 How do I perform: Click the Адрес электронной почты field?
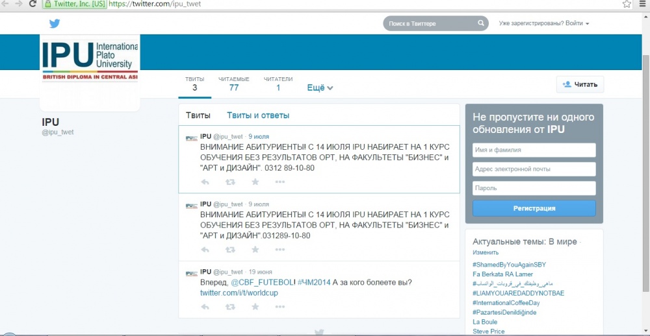click(x=534, y=169)
